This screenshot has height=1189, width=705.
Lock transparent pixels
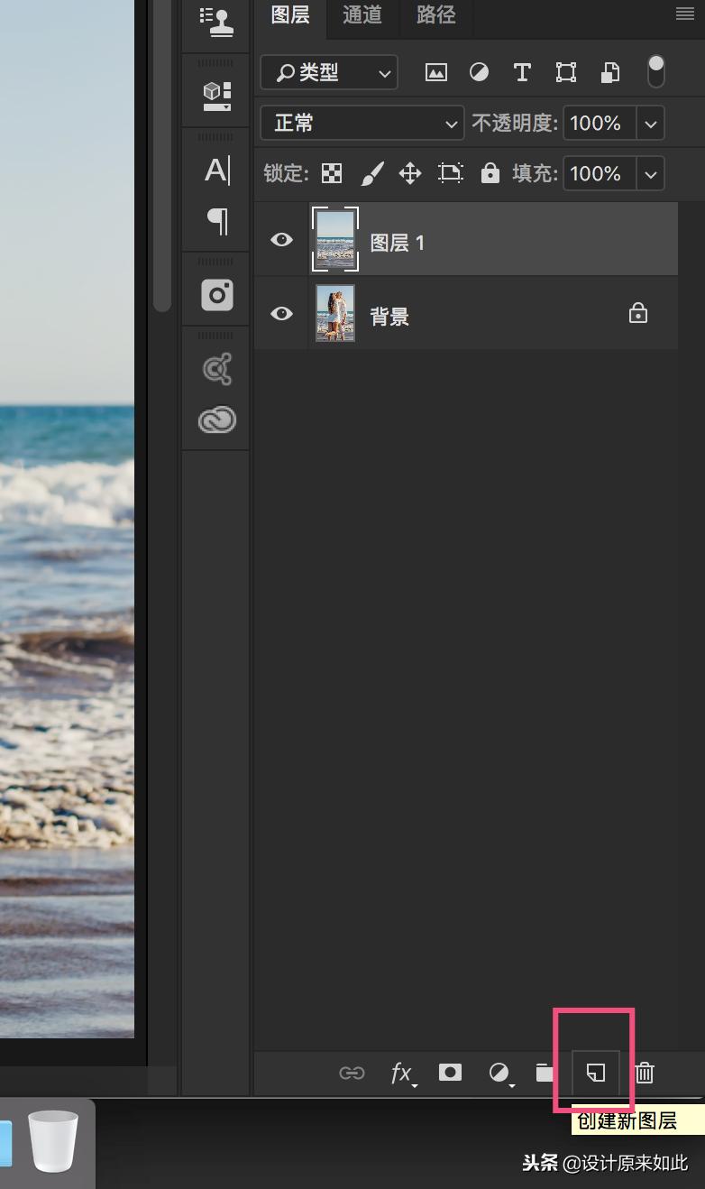tap(332, 173)
